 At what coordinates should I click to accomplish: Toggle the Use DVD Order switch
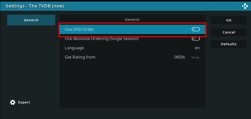point(196,29)
